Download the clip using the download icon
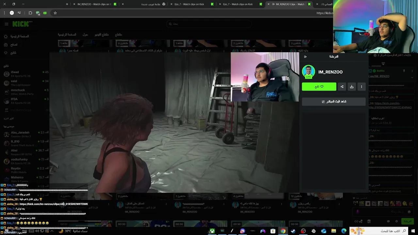This screenshot has height=235, width=418. [x=352, y=86]
